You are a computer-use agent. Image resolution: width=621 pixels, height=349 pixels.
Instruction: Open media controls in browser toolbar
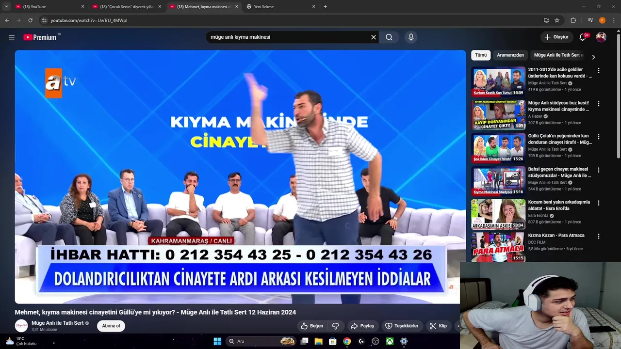(590, 20)
